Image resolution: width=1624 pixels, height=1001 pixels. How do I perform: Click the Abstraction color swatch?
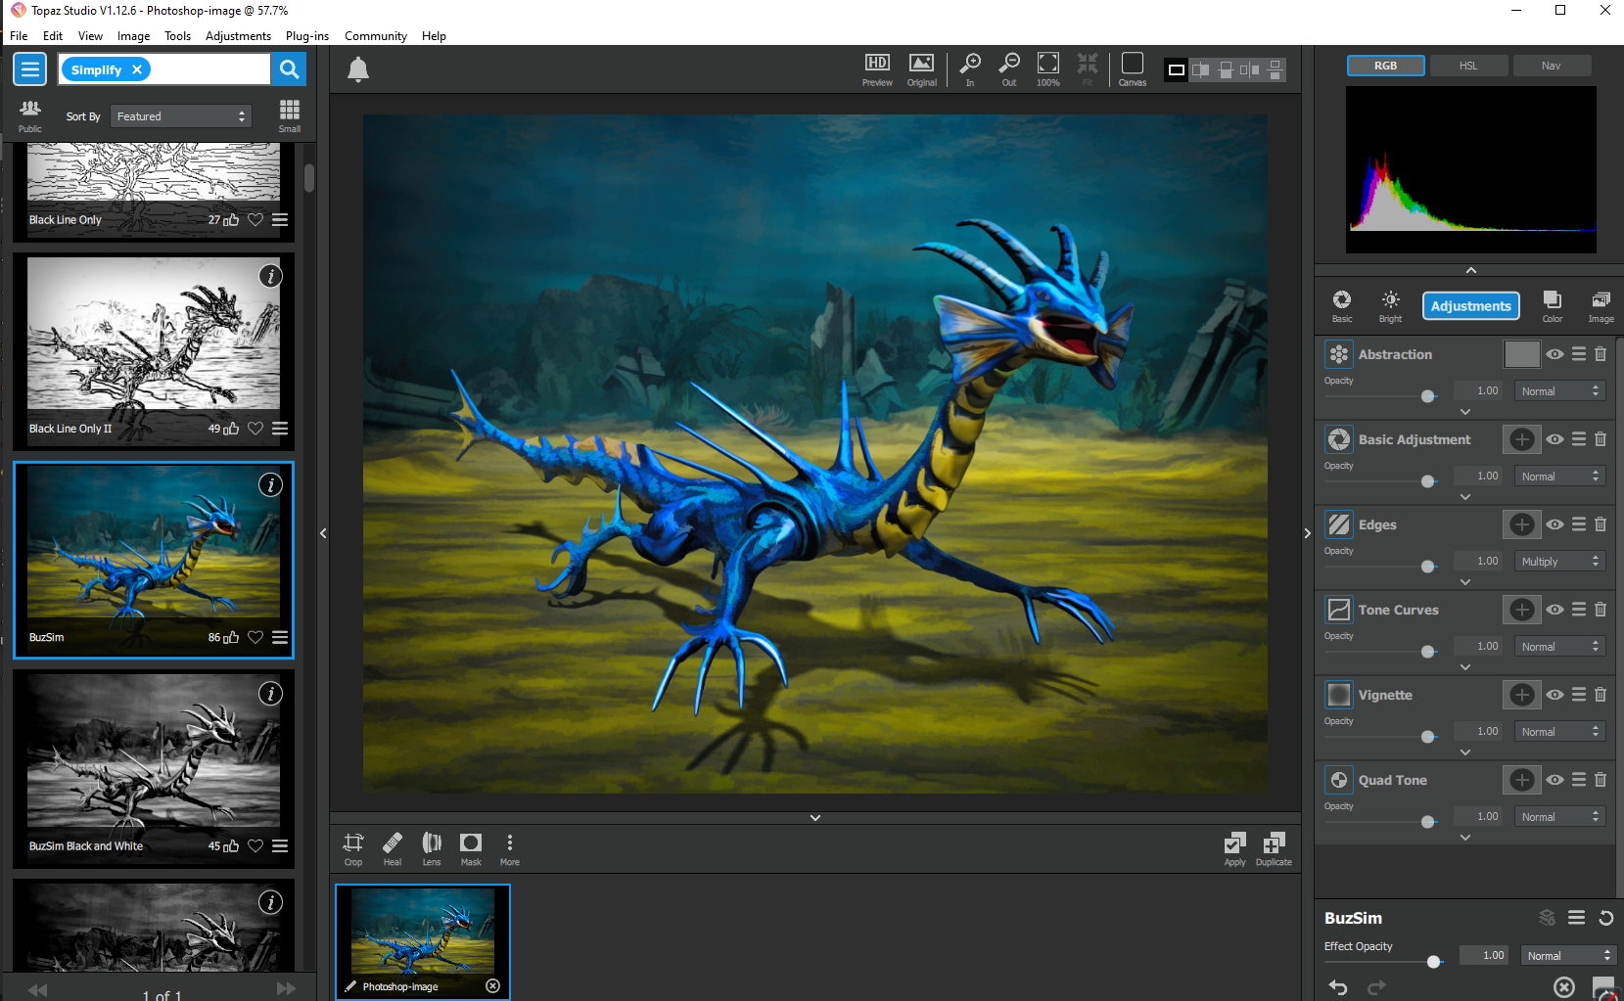click(1522, 354)
